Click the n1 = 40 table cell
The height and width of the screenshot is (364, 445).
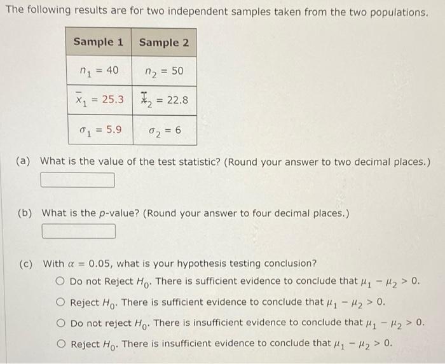tap(99, 71)
